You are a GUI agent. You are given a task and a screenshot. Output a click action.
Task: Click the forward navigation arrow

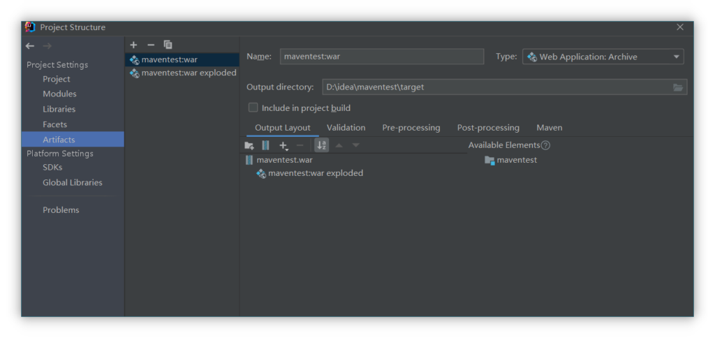coord(47,46)
